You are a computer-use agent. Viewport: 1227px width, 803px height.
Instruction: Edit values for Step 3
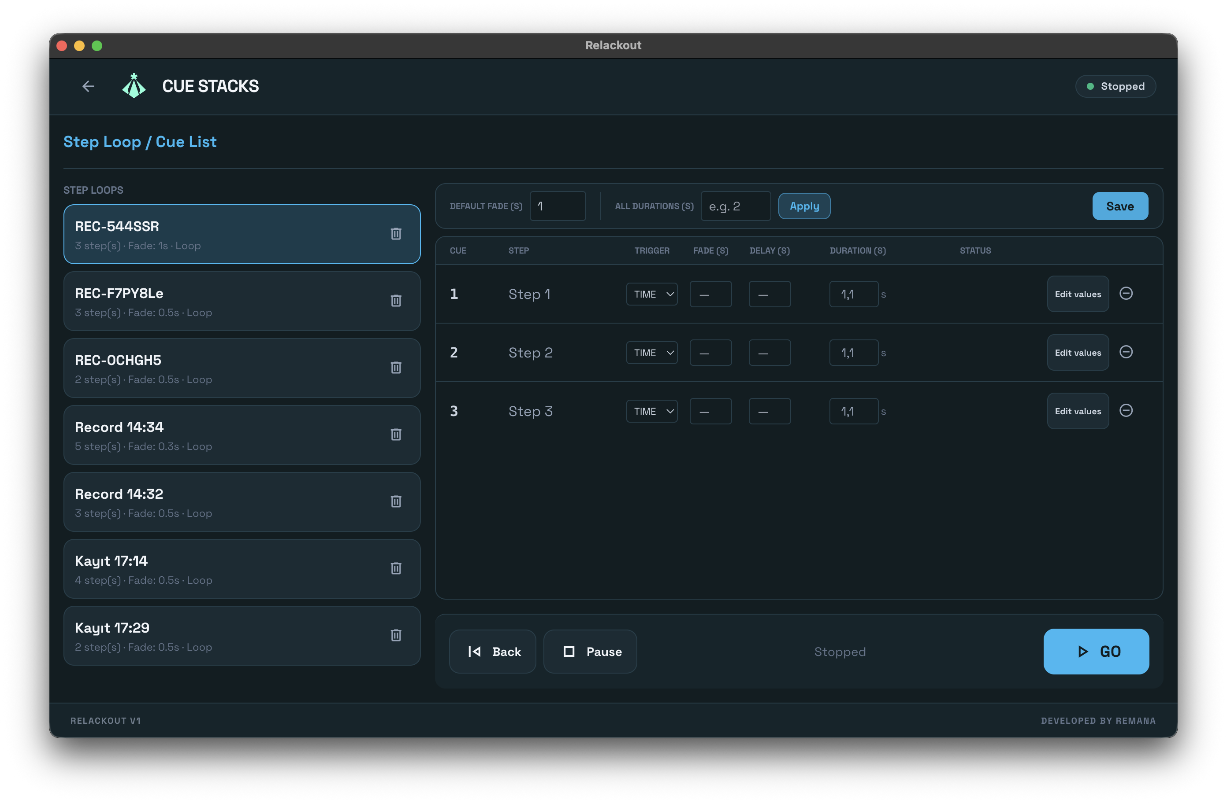click(x=1078, y=412)
